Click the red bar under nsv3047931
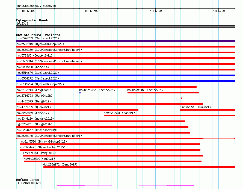243x189 pixels. (x=170, y=116)
